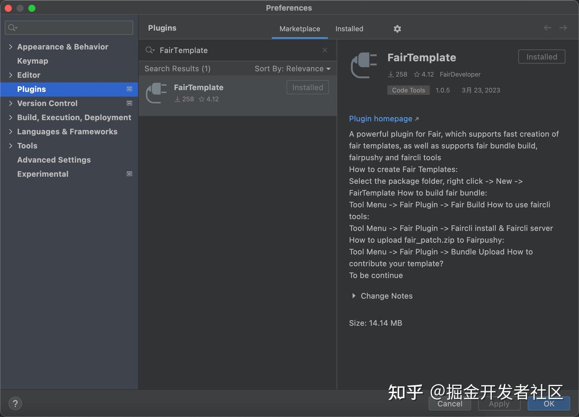
Task: Click the FairTemplate plug icon in search results
Action: pyautogui.click(x=156, y=93)
